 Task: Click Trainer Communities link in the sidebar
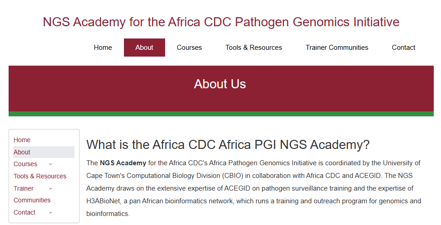(24, 188)
